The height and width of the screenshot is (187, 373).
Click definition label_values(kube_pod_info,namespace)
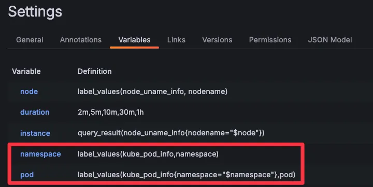(x=148, y=154)
